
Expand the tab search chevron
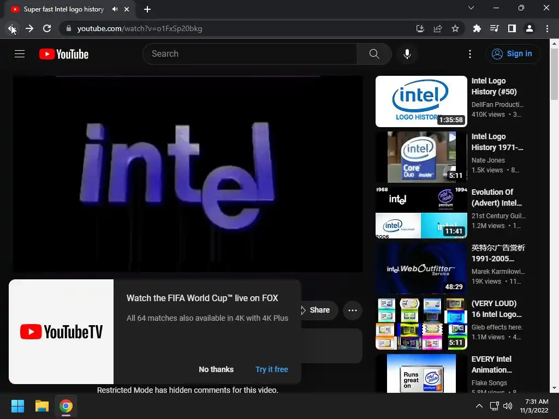click(471, 8)
